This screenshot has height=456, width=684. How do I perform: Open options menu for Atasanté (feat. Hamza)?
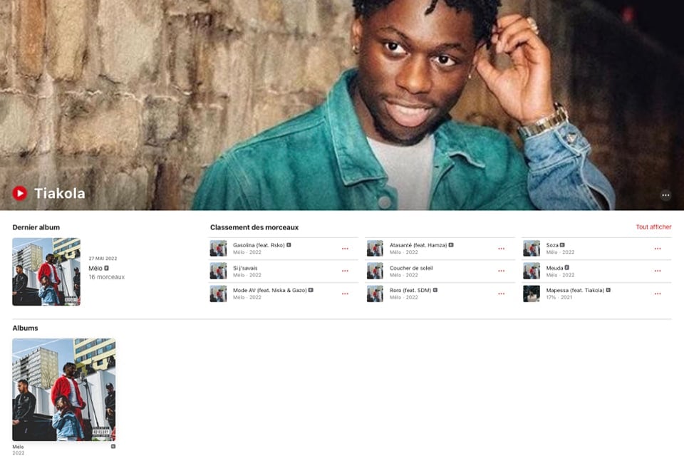point(501,248)
